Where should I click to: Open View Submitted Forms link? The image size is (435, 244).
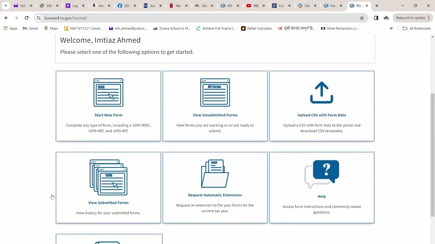point(108,203)
